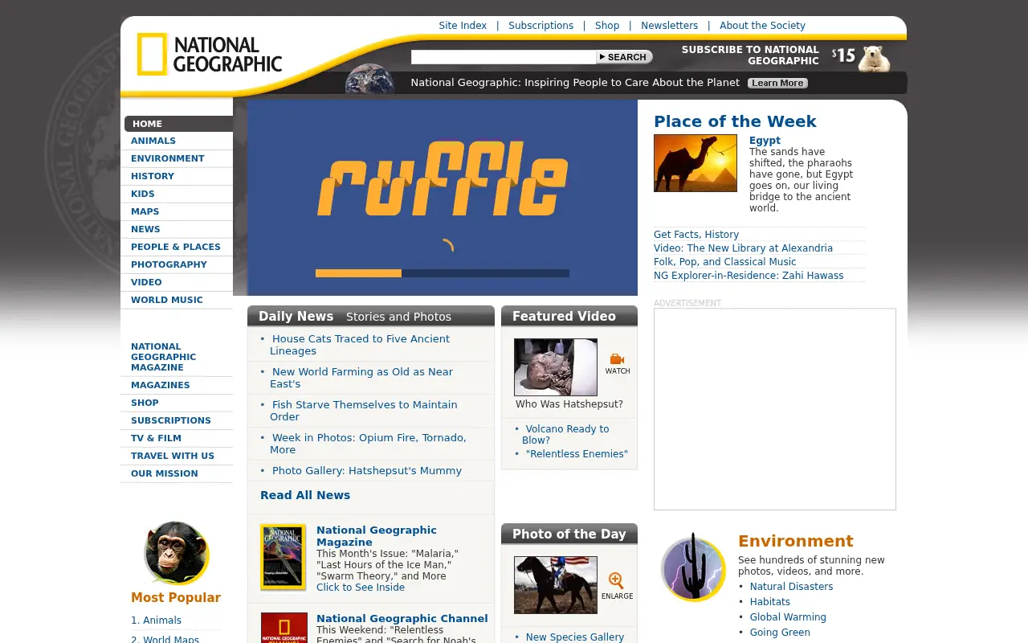
Task: Click the National Geographic Magazine cover
Action: (284, 557)
